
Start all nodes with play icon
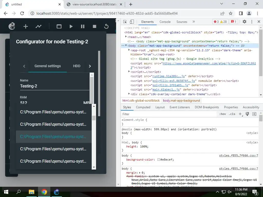point(71,26)
